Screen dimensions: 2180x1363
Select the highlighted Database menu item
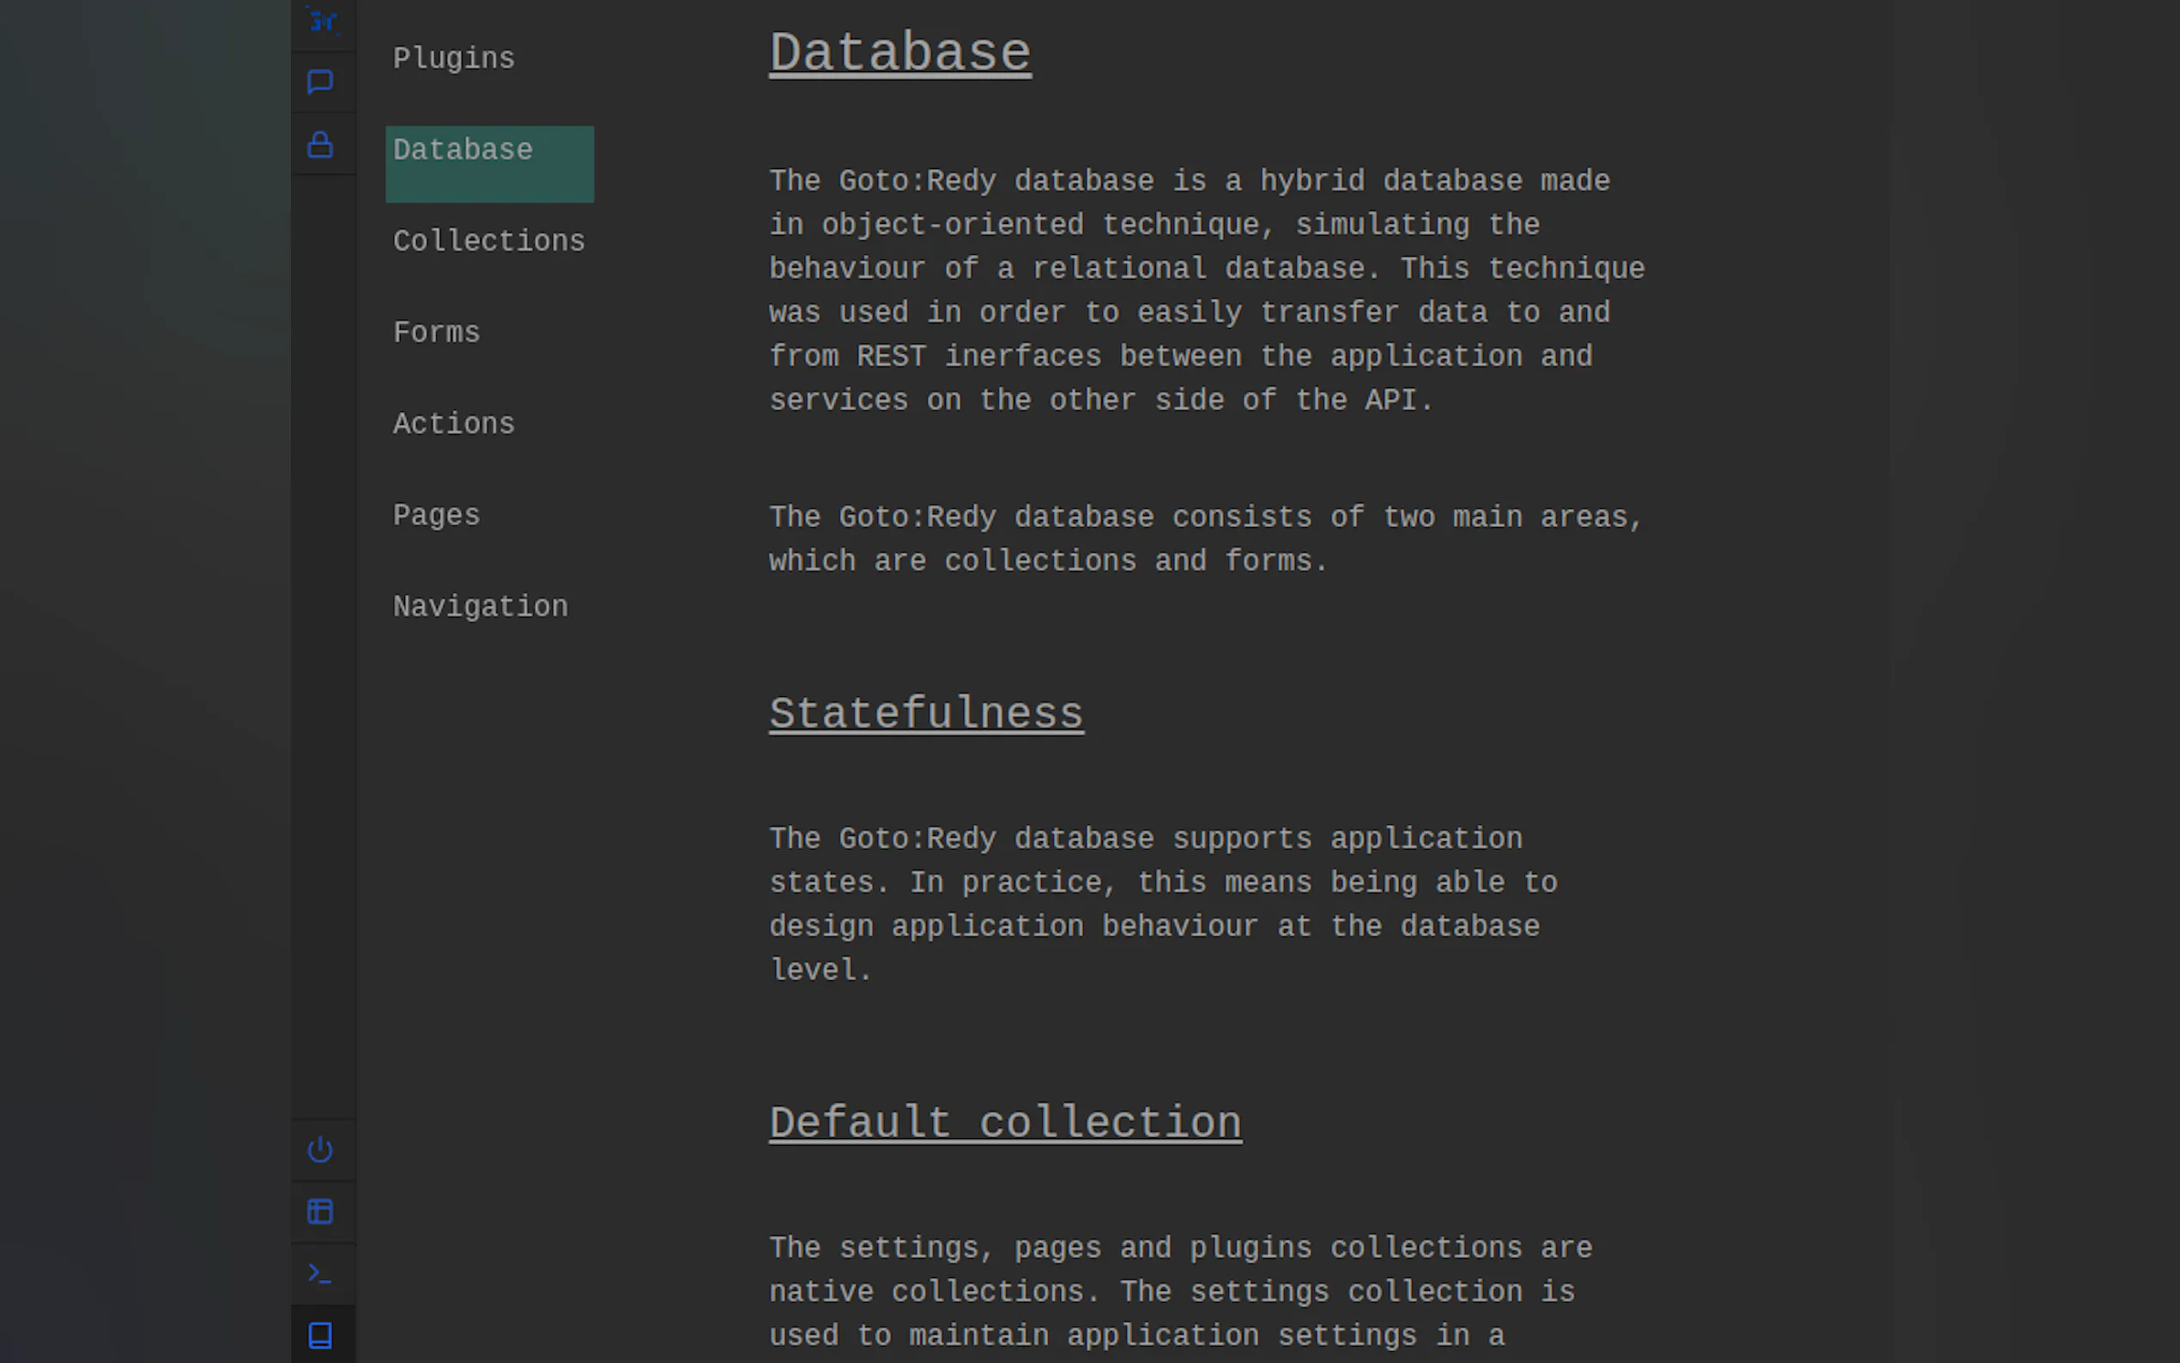tap(488, 163)
